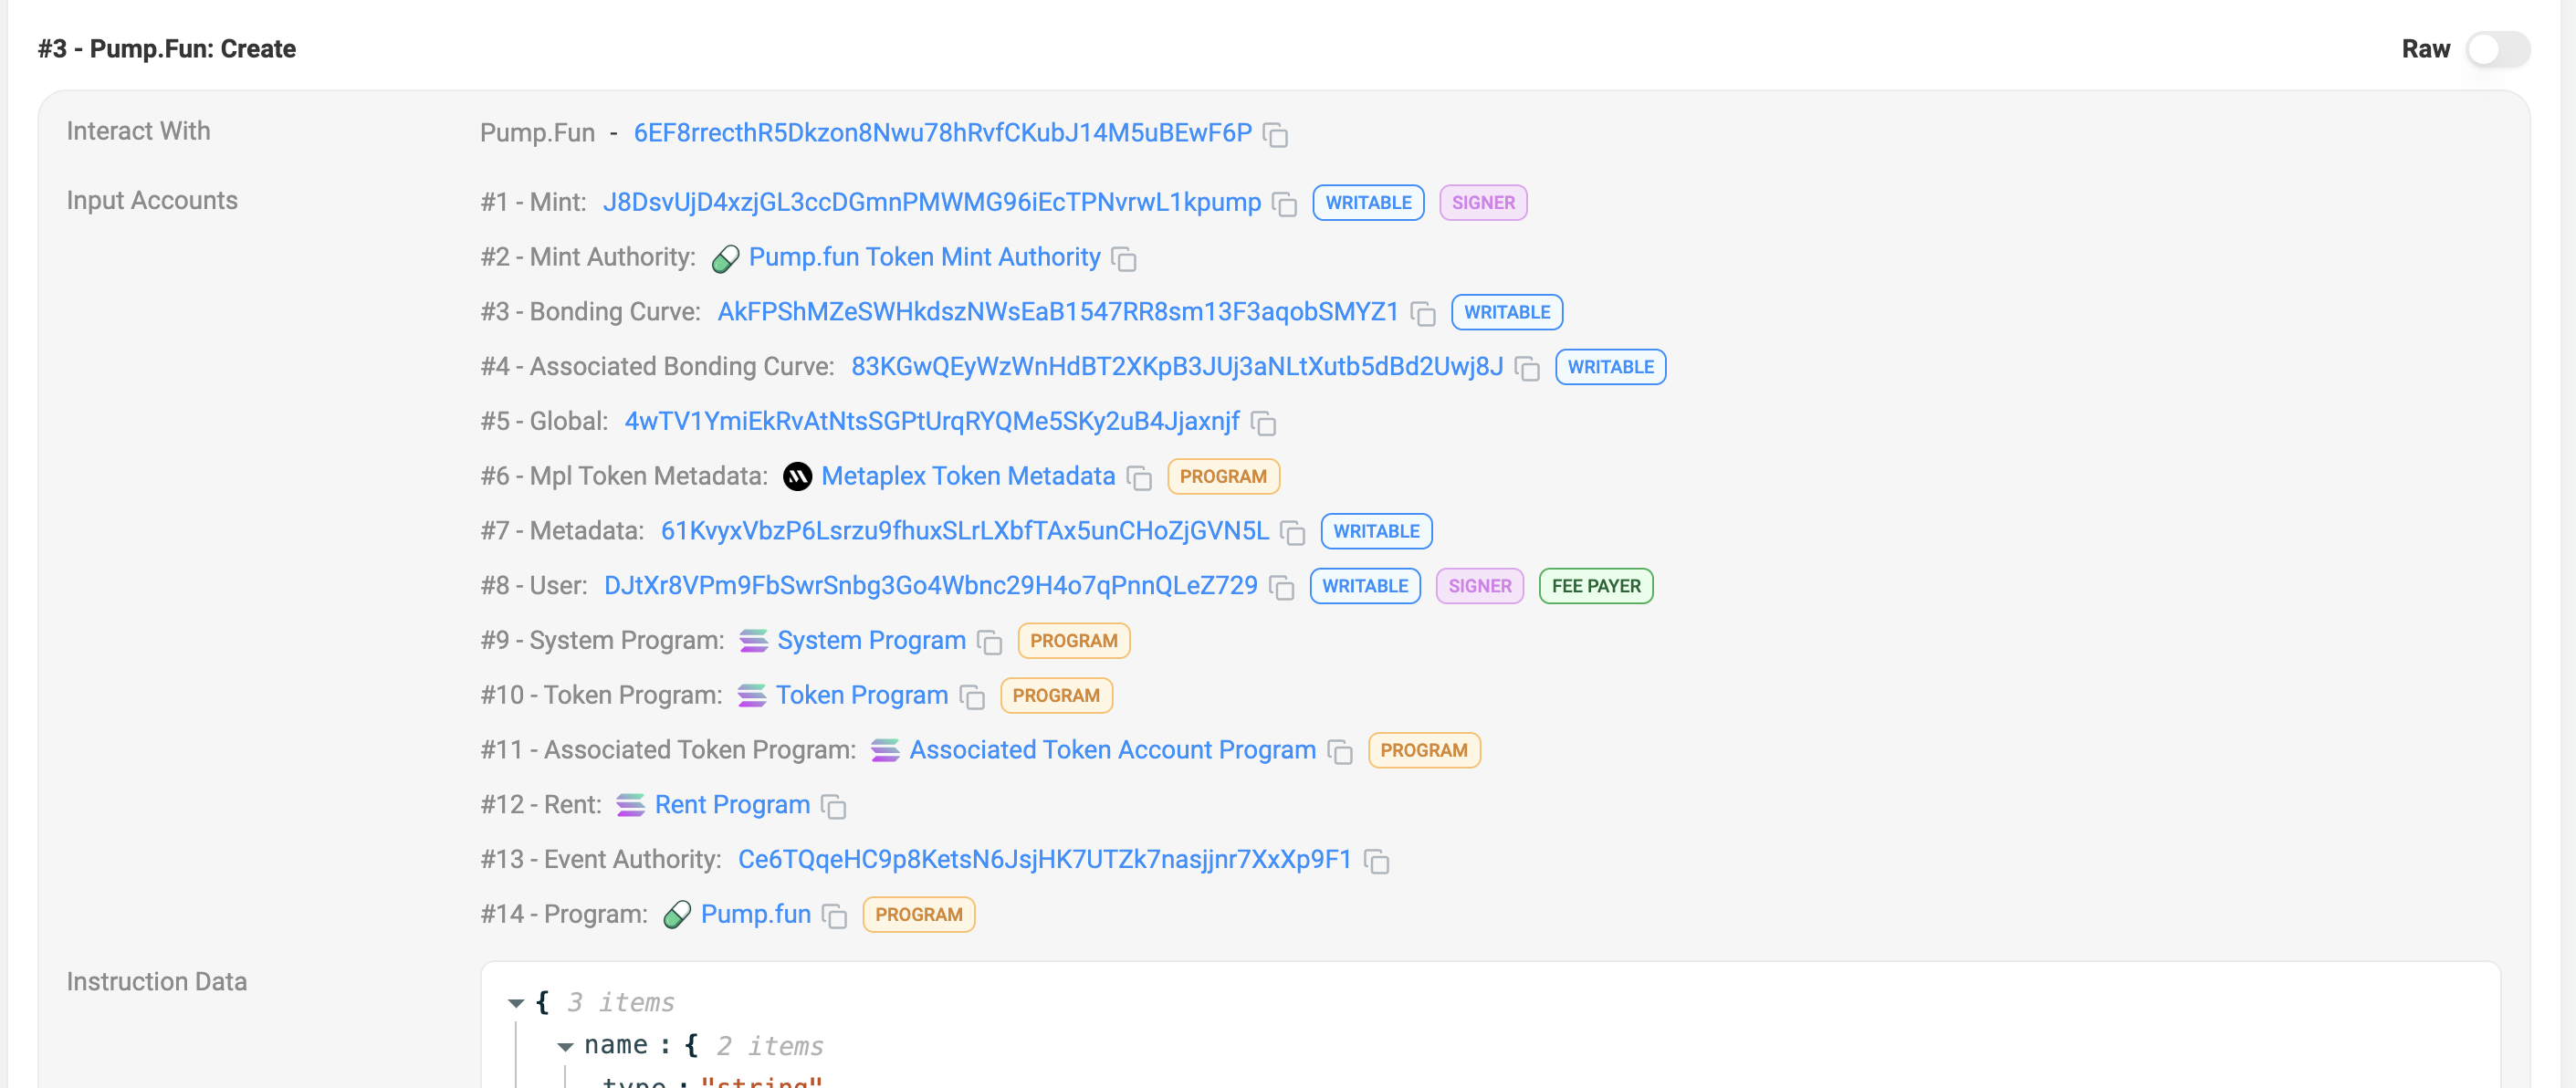Copy the User account address
Image resolution: width=2576 pixels, height=1088 pixels.
(1281, 587)
